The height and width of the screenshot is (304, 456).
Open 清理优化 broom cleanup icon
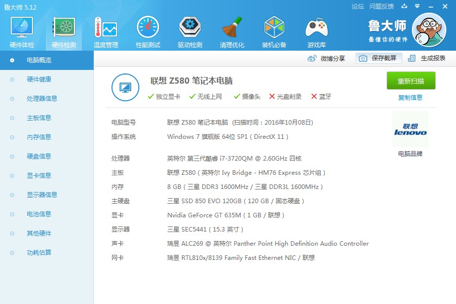pyautogui.click(x=232, y=27)
